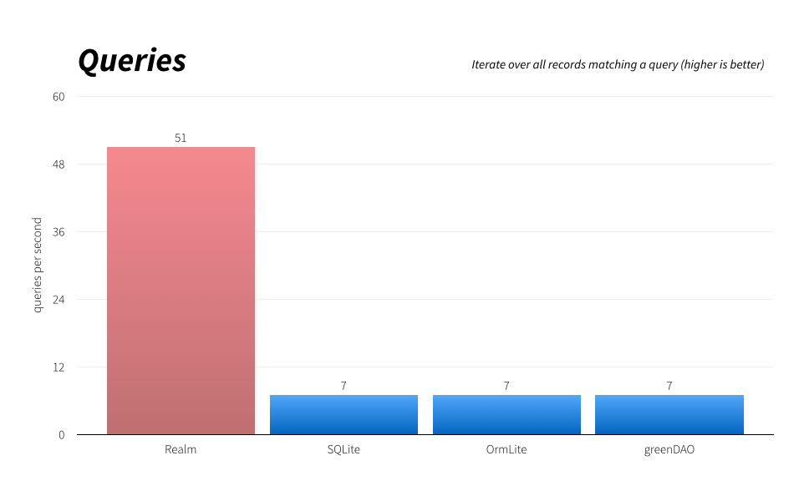Click the value 7 above the greenDAO bar
Image resolution: width=794 pixels, height=481 pixels.
pos(669,386)
